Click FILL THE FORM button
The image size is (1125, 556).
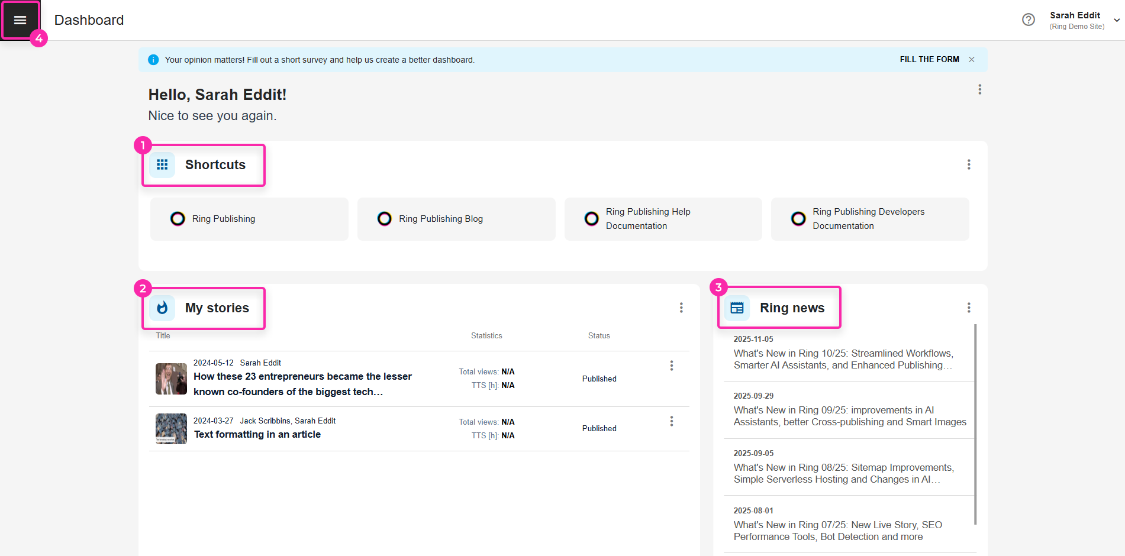coord(929,60)
